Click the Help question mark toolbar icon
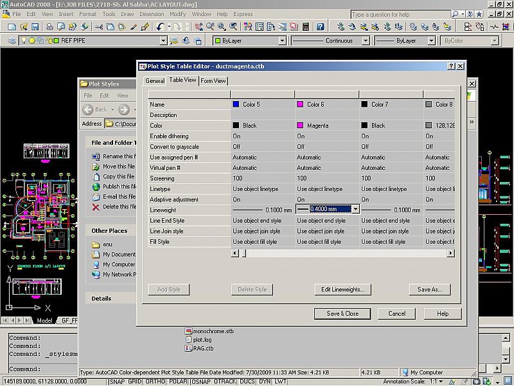This screenshot has width=514, height=386. (x=320, y=27)
